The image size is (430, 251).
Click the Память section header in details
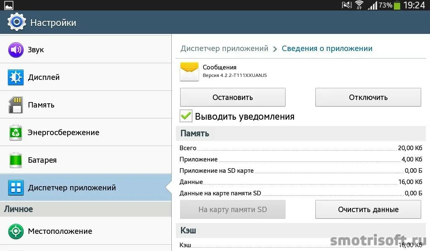click(x=301, y=133)
